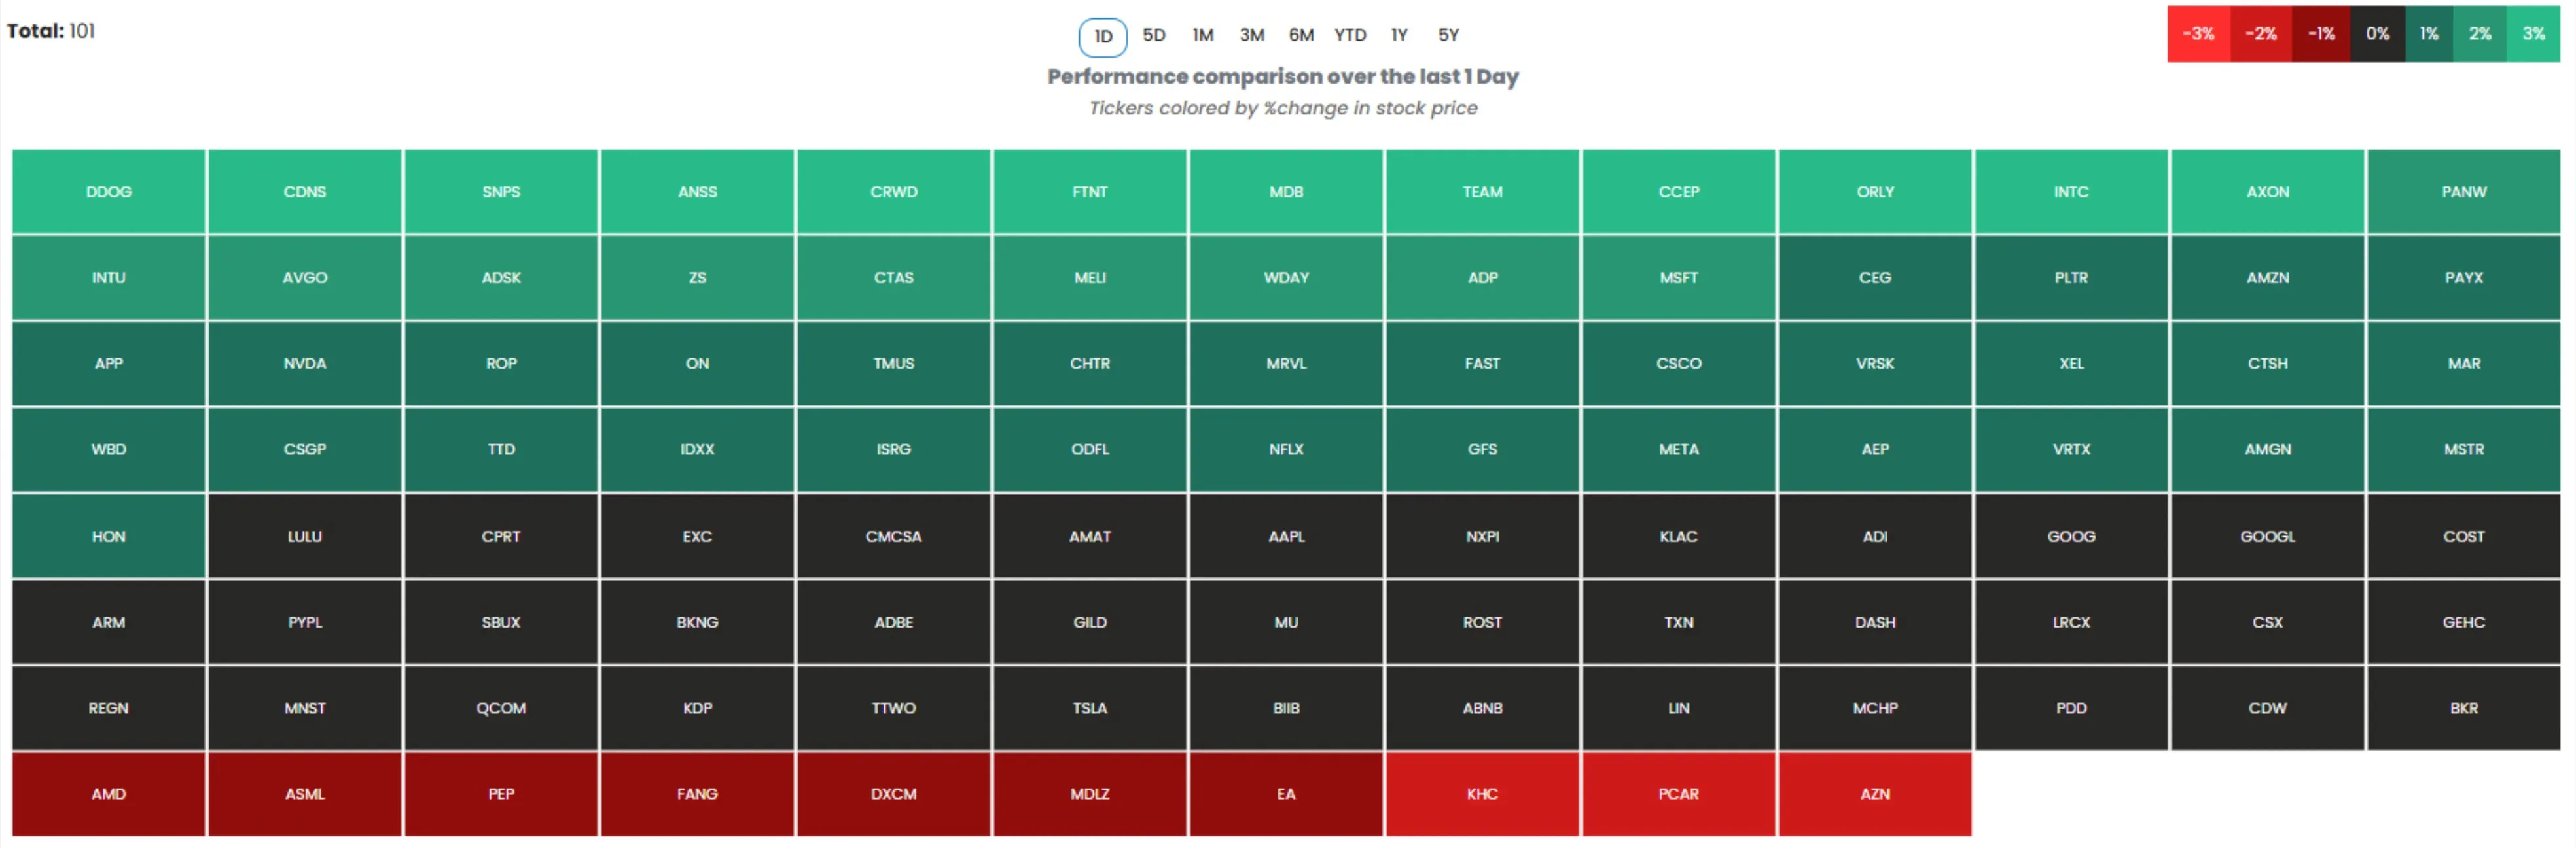The height and width of the screenshot is (848, 2576).
Task: Select the SNPS heatmap tile
Action: click(501, 192)
